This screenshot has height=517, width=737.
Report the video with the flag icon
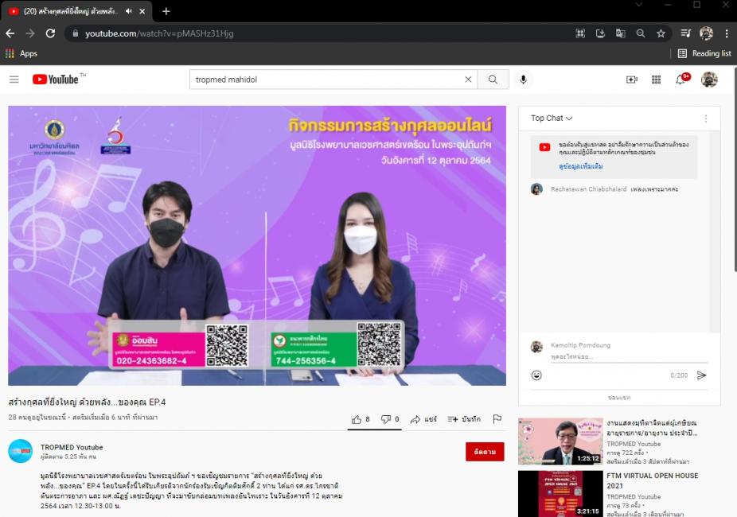497,419
